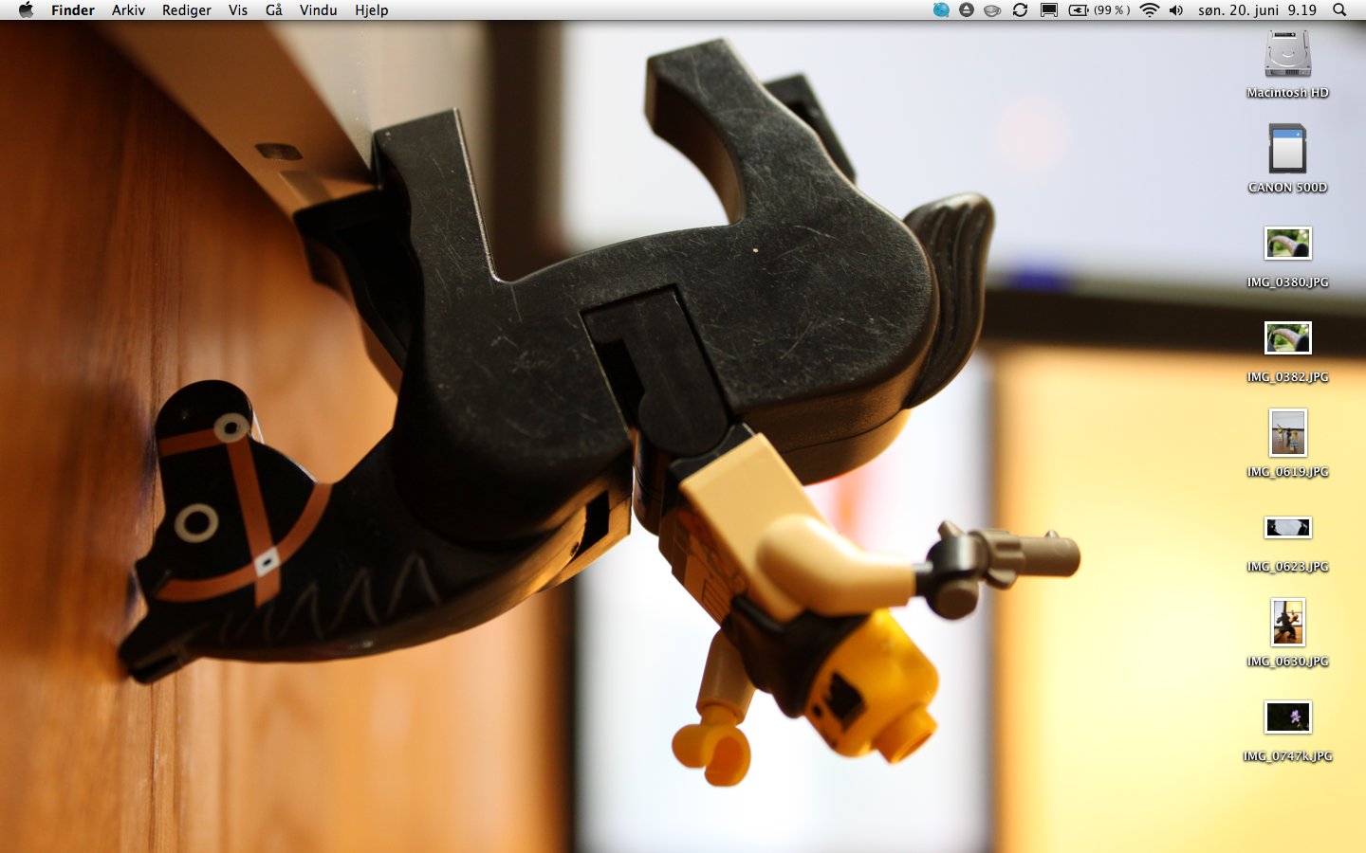Select the IMG_0380.JPG thumbnail
This screenshot has width=1366, height=853.
(x=1287, y=244)
